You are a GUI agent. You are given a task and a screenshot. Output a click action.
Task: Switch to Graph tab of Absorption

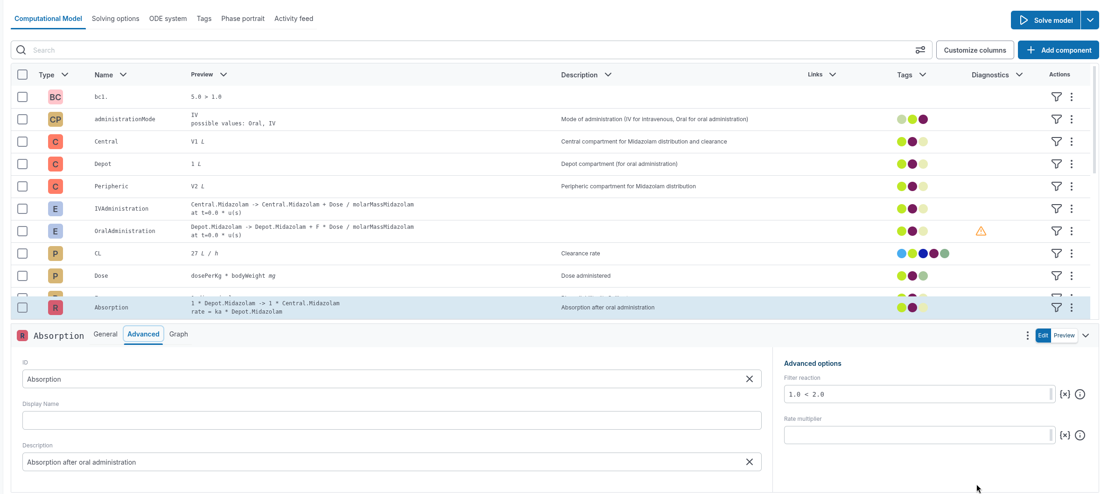[x=179, y=334]
